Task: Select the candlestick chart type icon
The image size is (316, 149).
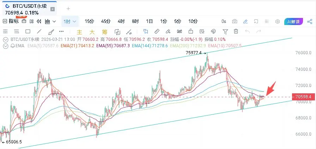Action: pyautogui.click(x=48, y=21)
